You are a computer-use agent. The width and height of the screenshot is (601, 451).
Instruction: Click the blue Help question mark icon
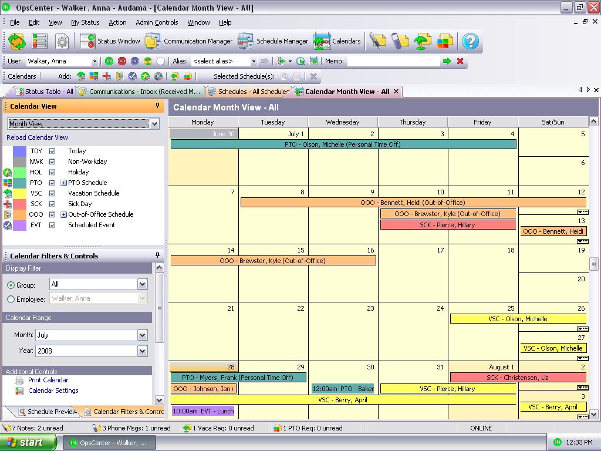tap(470, 41)
